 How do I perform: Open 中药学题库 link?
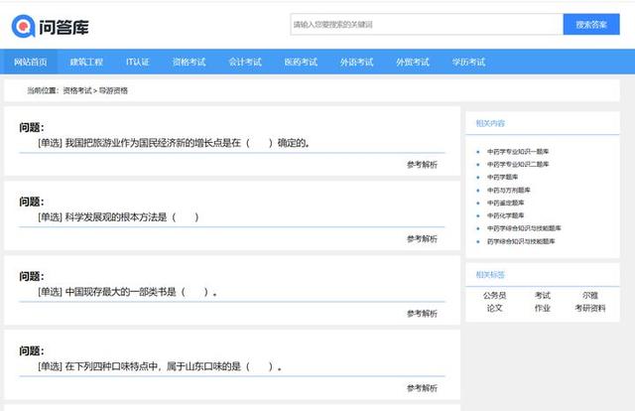coord(503,177)
